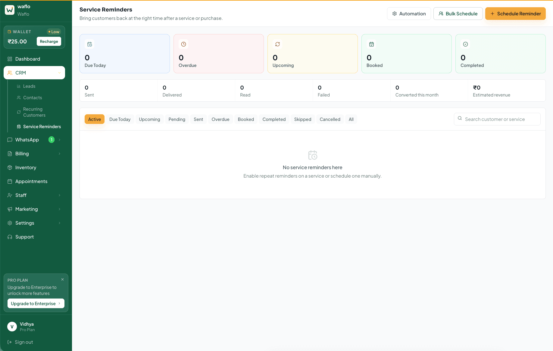Click the Skipped filter tab
This screenshot has width=553, height=351.
click(302, 119)
